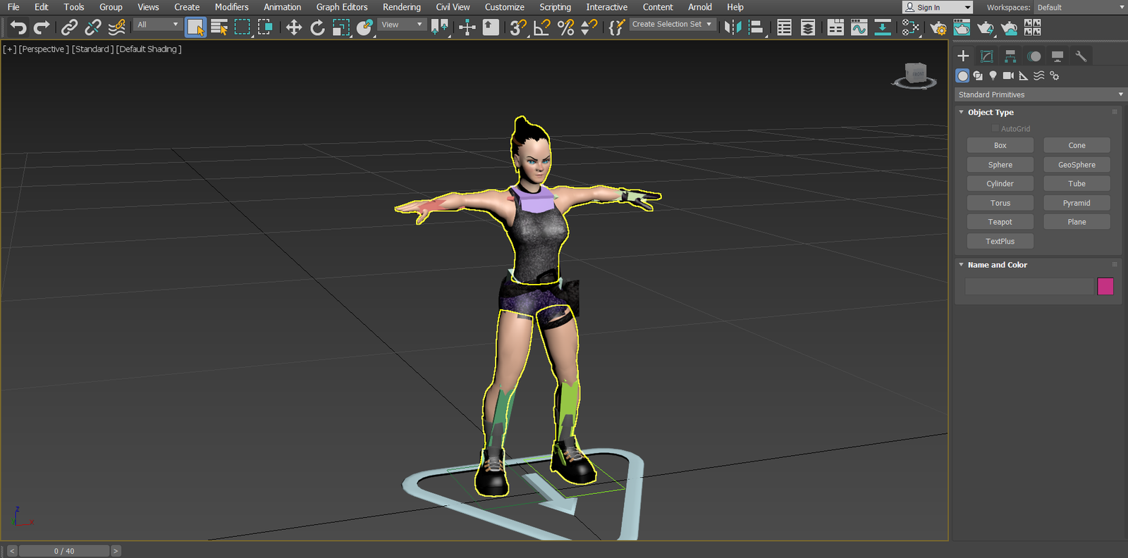
Task: Click the Undo arrow in the toolbar
Action: coord(18,27)
